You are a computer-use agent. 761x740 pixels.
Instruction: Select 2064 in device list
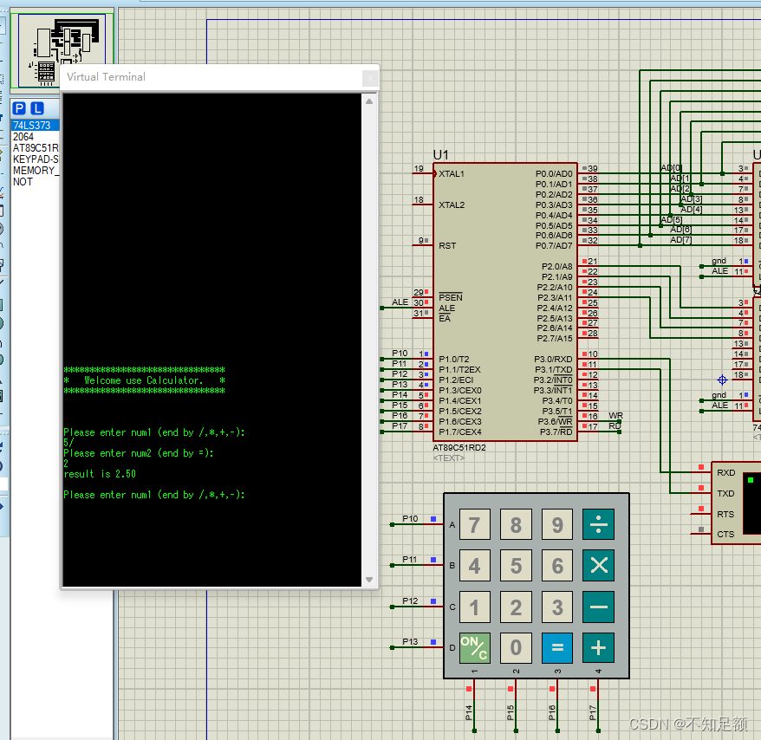[x=36, y=137]
